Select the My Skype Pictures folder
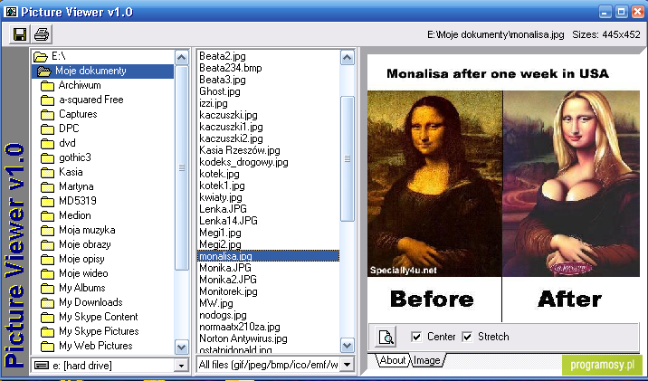The image size is (648, 381). click(x=99, y=331)
